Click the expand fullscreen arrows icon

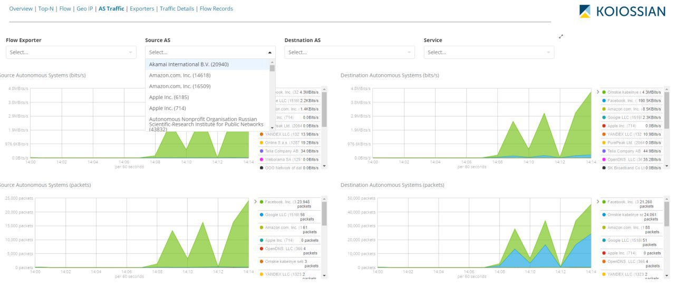(561, 36)
